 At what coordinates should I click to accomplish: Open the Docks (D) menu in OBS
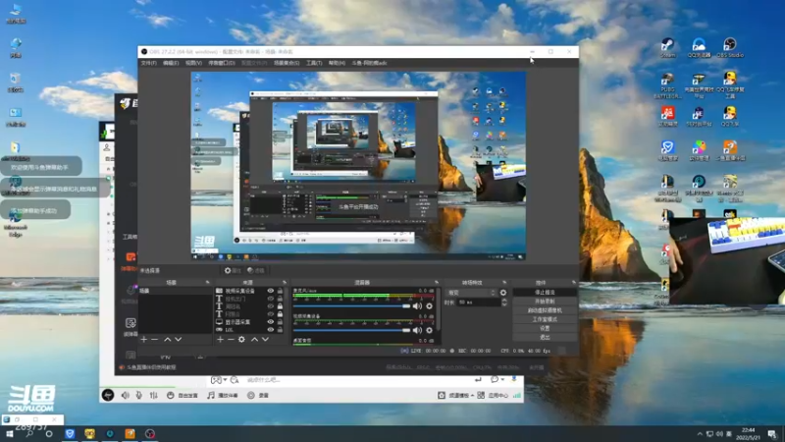click(222, 63)
